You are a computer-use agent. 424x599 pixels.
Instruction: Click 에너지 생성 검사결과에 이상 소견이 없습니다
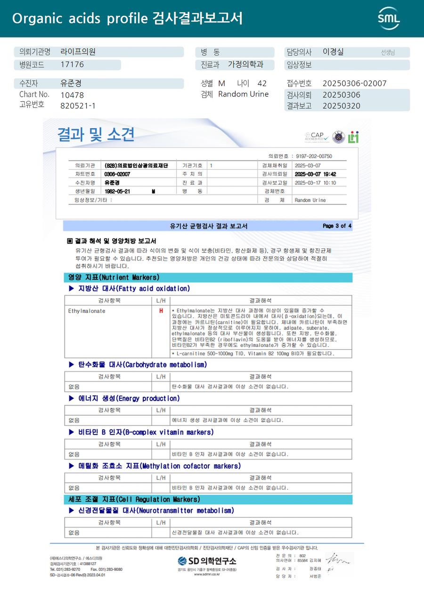228,420
